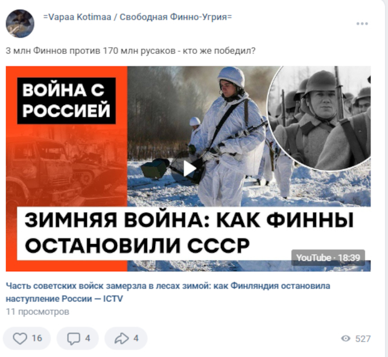Click the like count 16
The width and height of the screenshot is (388, 357).
(37, 338)
